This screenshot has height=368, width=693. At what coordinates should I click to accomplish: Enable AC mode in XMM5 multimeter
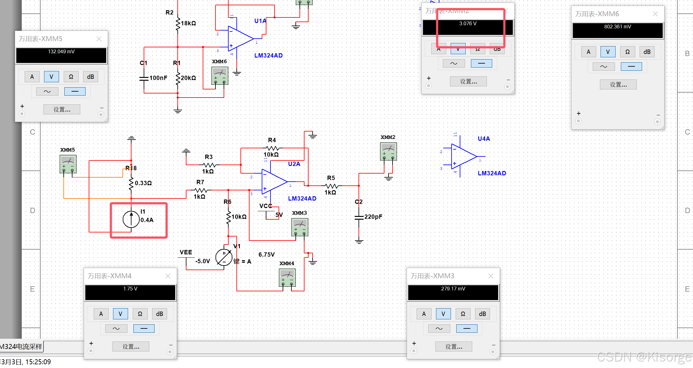tap(47, 91)
